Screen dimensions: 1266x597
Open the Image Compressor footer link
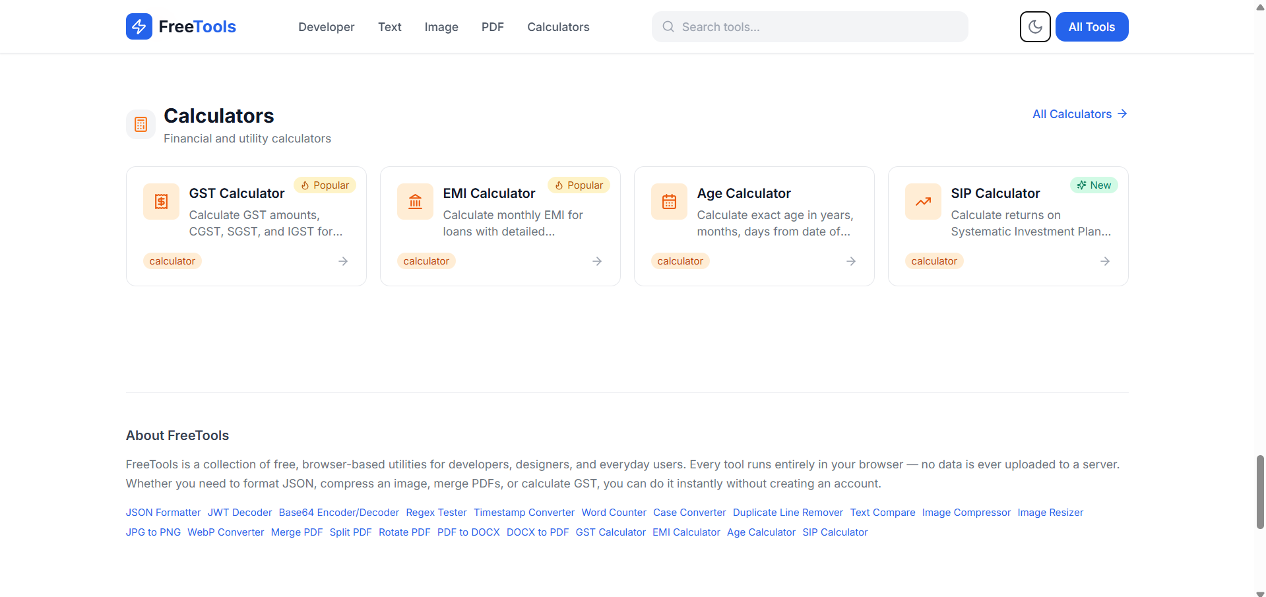(966, 513)
